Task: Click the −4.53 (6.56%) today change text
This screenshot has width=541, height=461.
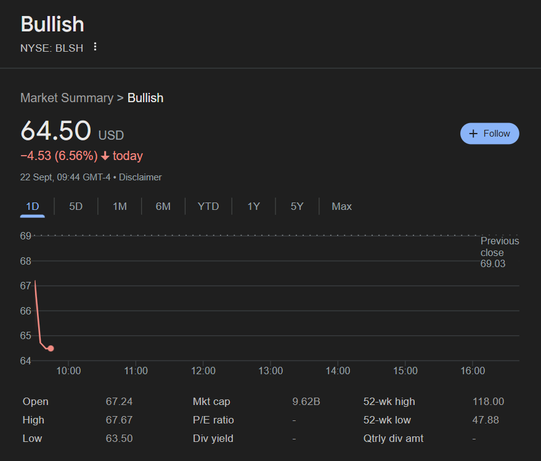Action: click(x=81, y=156)
